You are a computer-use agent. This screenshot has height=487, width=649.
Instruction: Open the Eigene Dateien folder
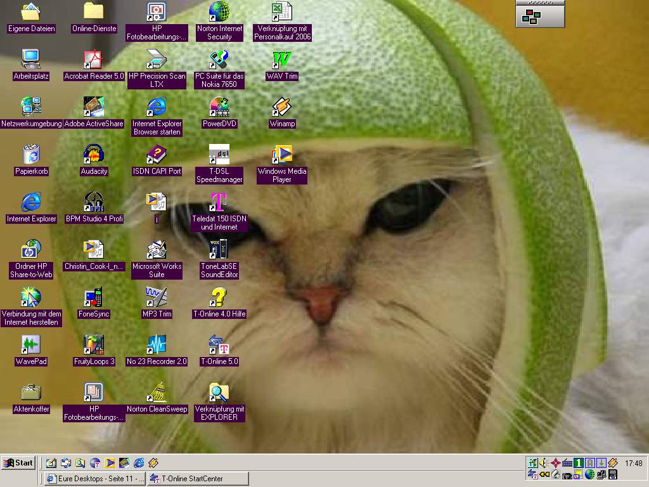click(x=31, y=11)
